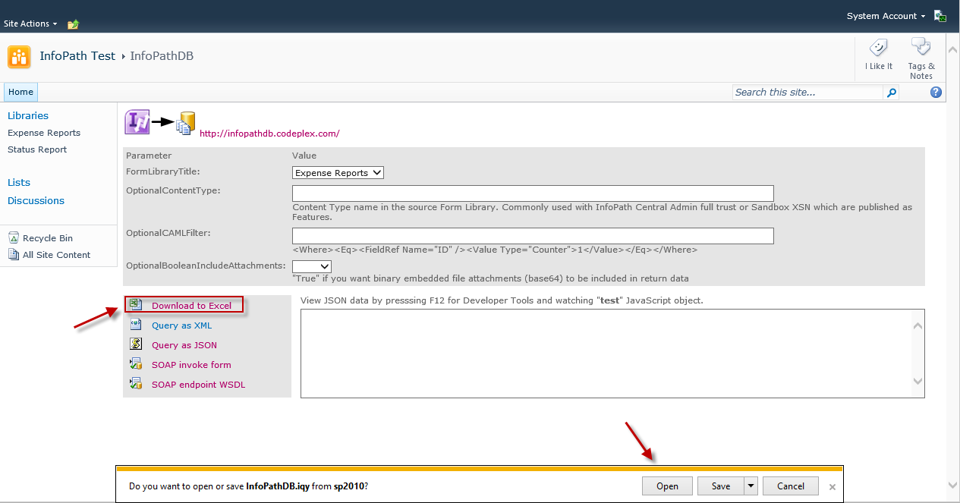Expand the Save button dropdown arrow

click(x=751, y=486)
